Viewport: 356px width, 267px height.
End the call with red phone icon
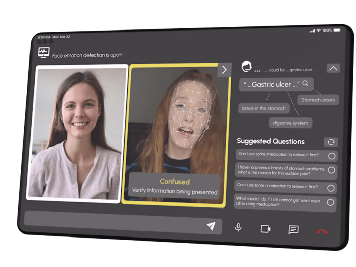[322, 231]
